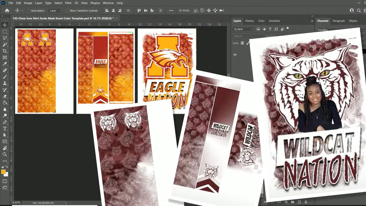Expand the tools panel double arrow

tap(3, 16)
